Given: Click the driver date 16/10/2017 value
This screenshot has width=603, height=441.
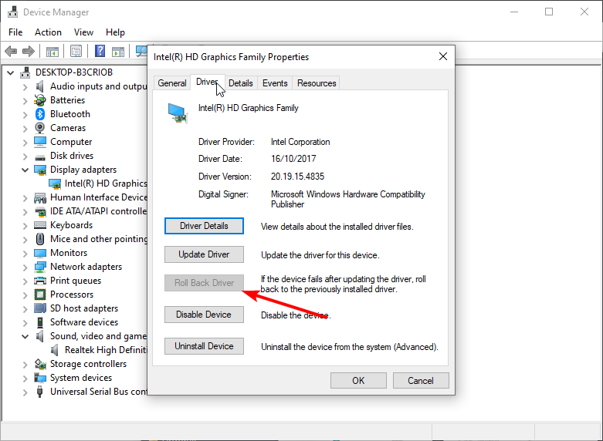Looking at the screenshot, I should point(293,159).
